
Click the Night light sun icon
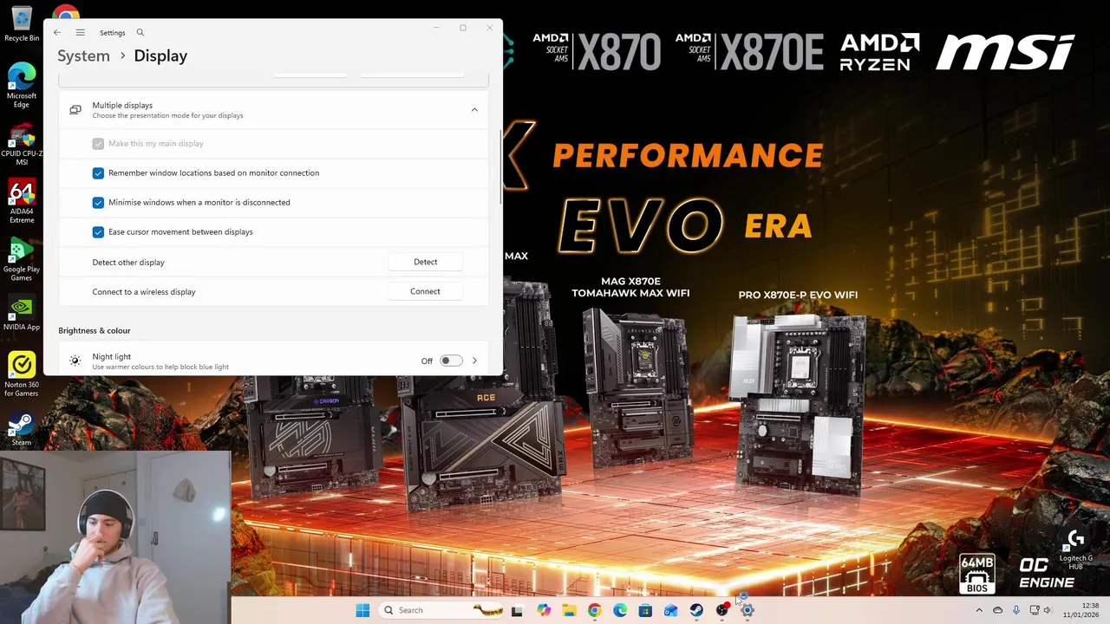75,361
